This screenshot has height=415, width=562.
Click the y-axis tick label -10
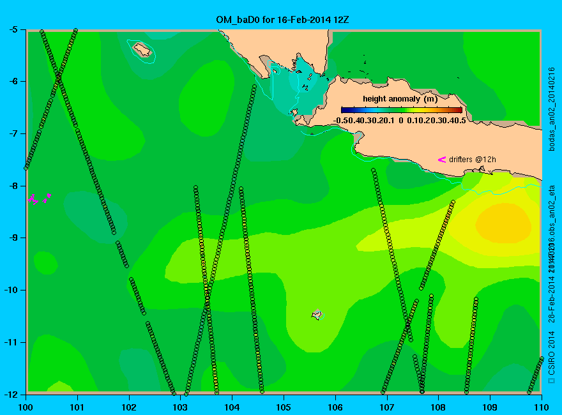pos(11,290)
